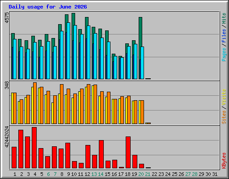
Task: Select day '17' on the x-axis
Action: (x=121, y=174)
